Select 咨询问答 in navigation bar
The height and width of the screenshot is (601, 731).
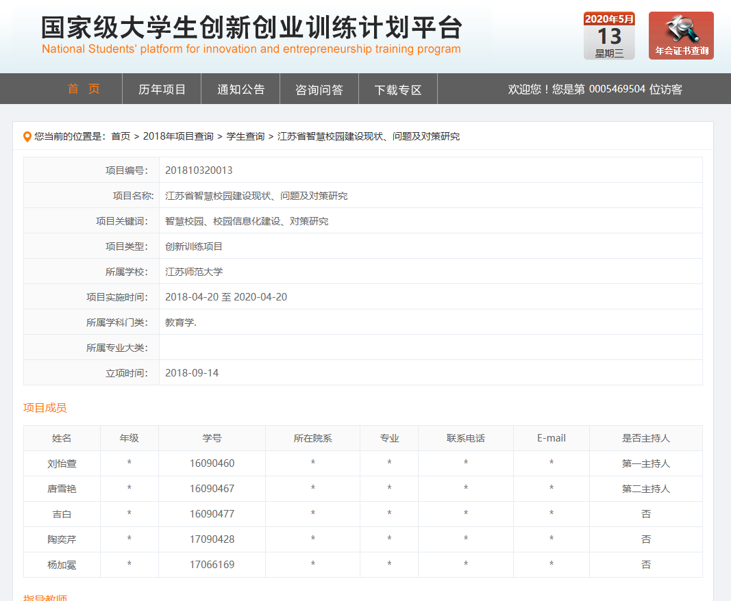(319, 89)
